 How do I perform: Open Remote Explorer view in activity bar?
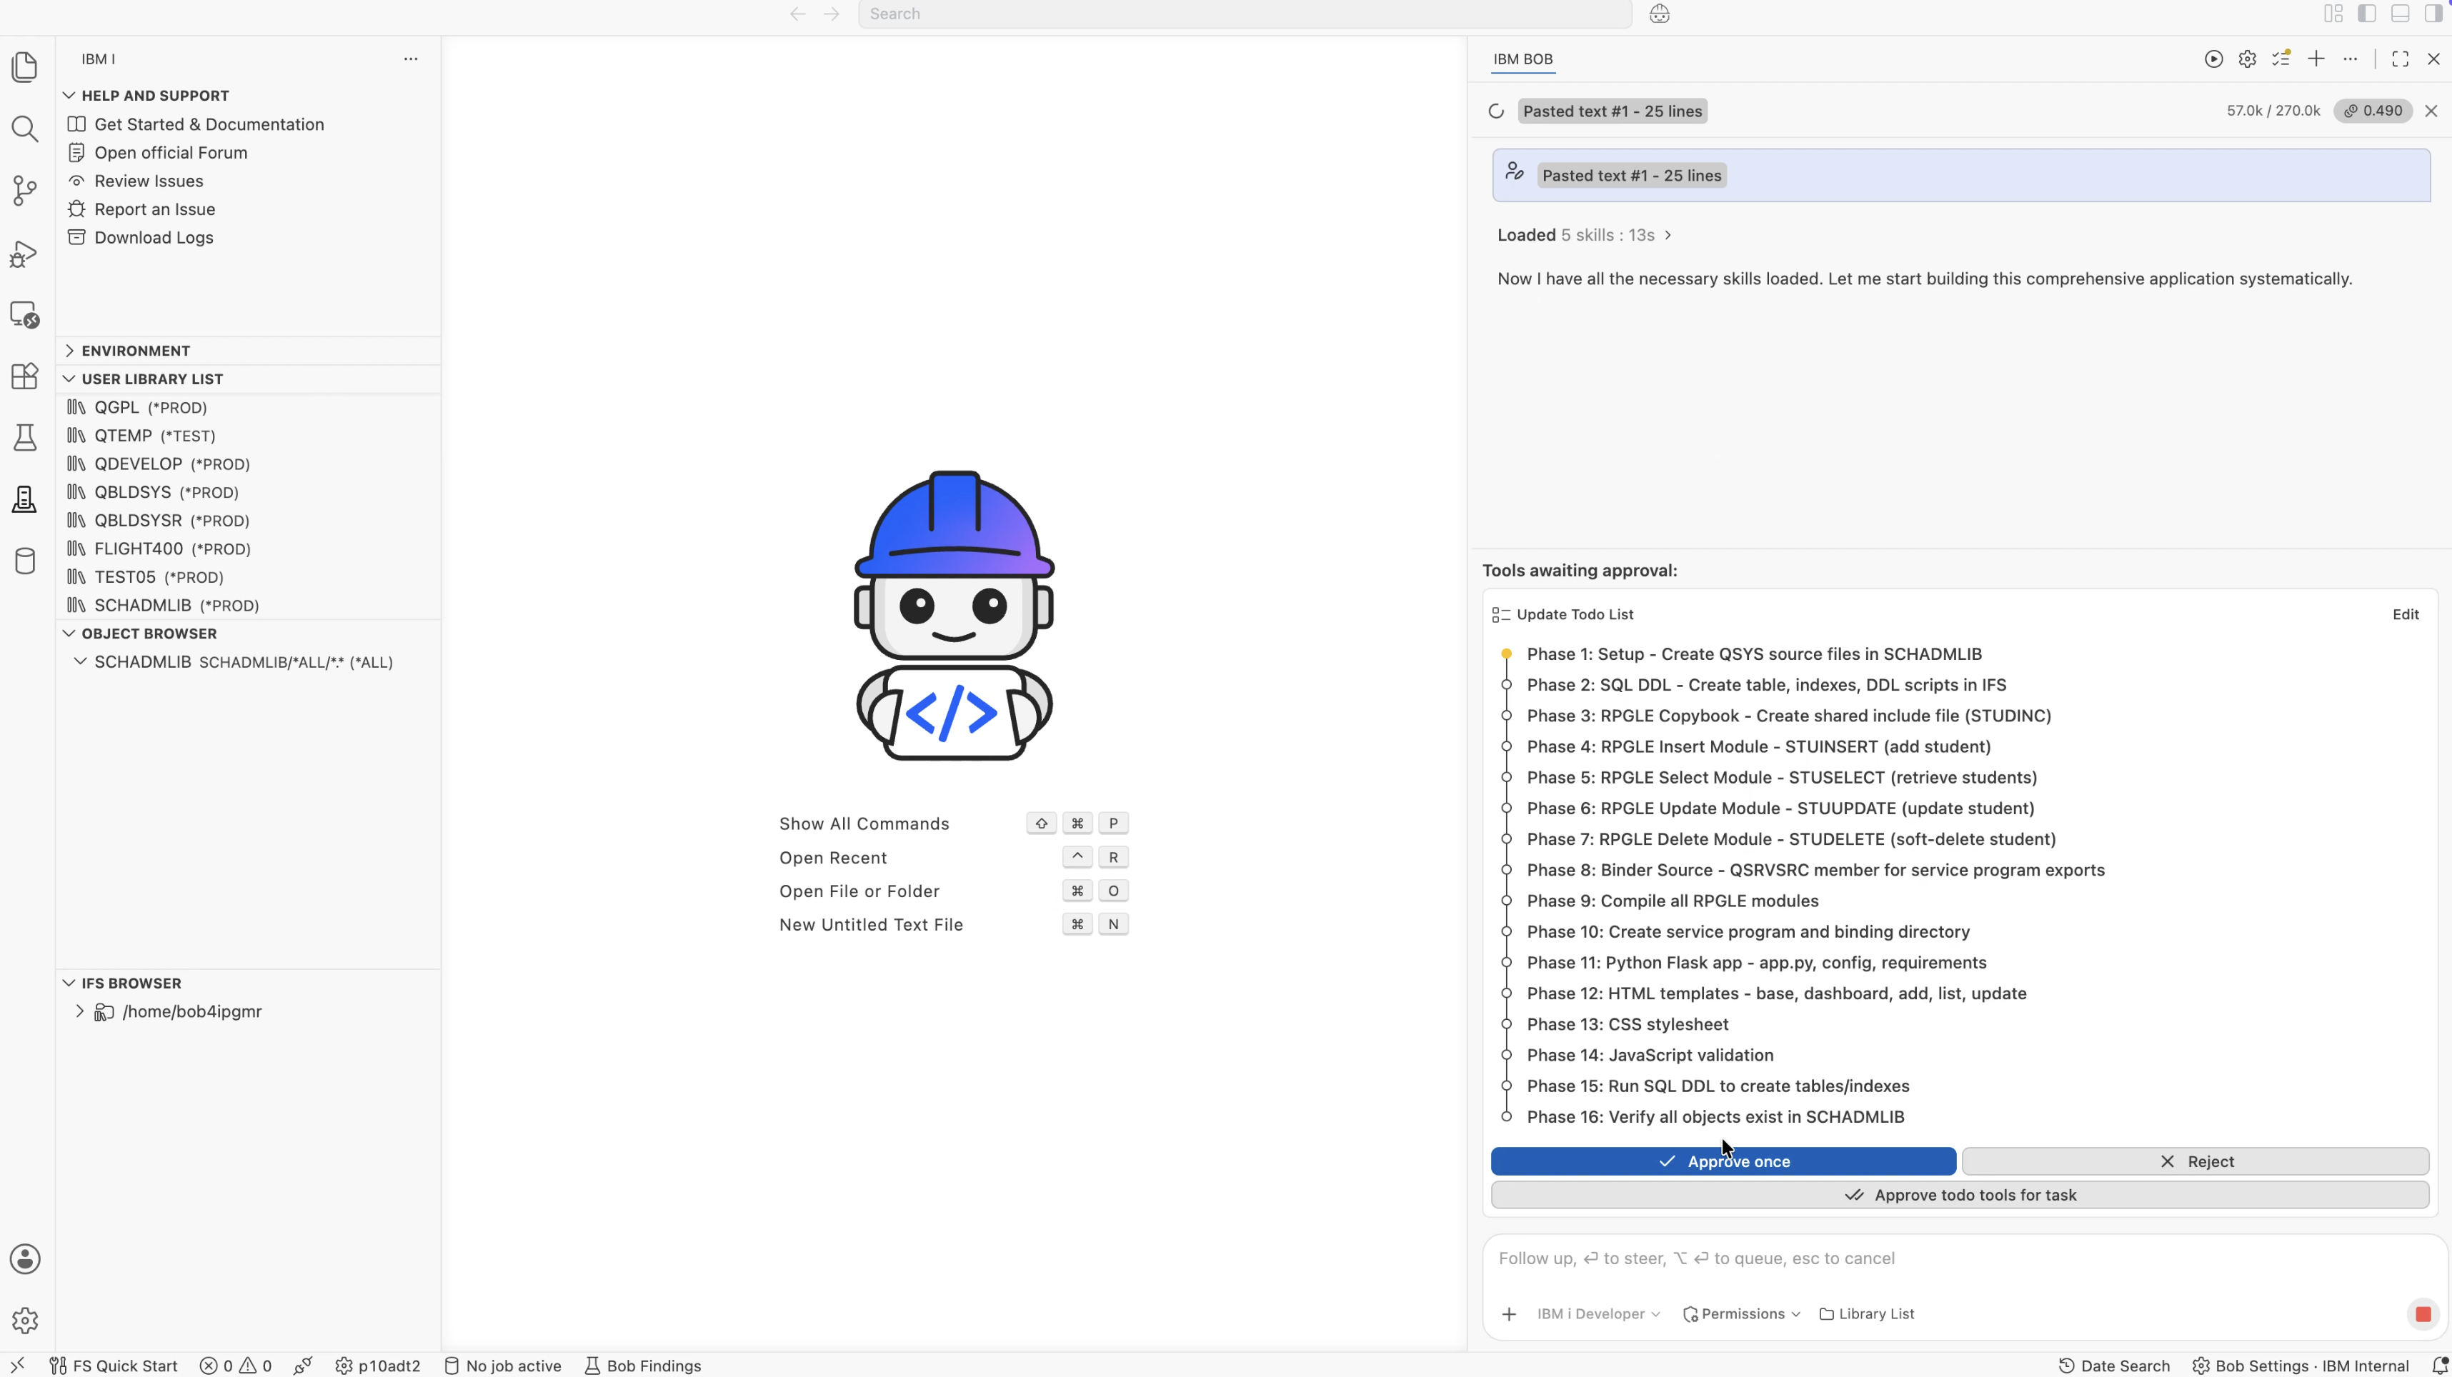pos(25,315)
